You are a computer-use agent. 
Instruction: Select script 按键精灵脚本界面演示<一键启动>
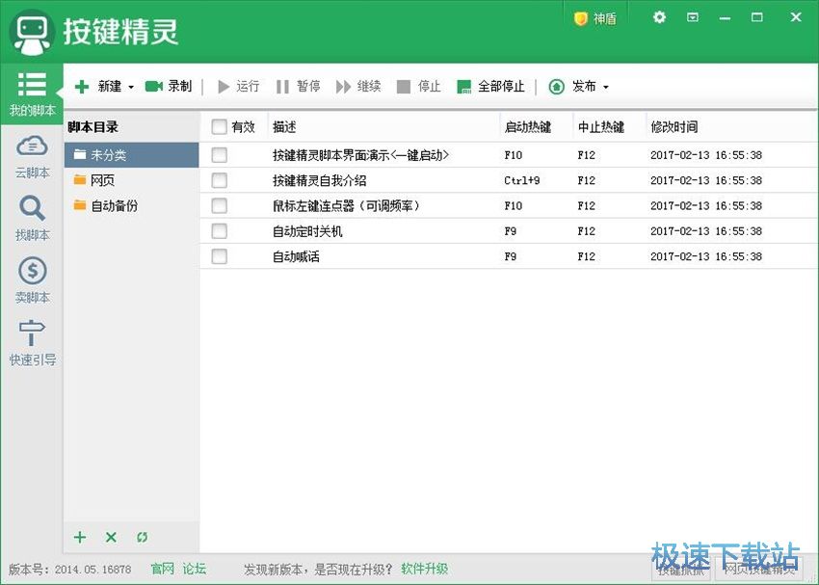[361, 155]
